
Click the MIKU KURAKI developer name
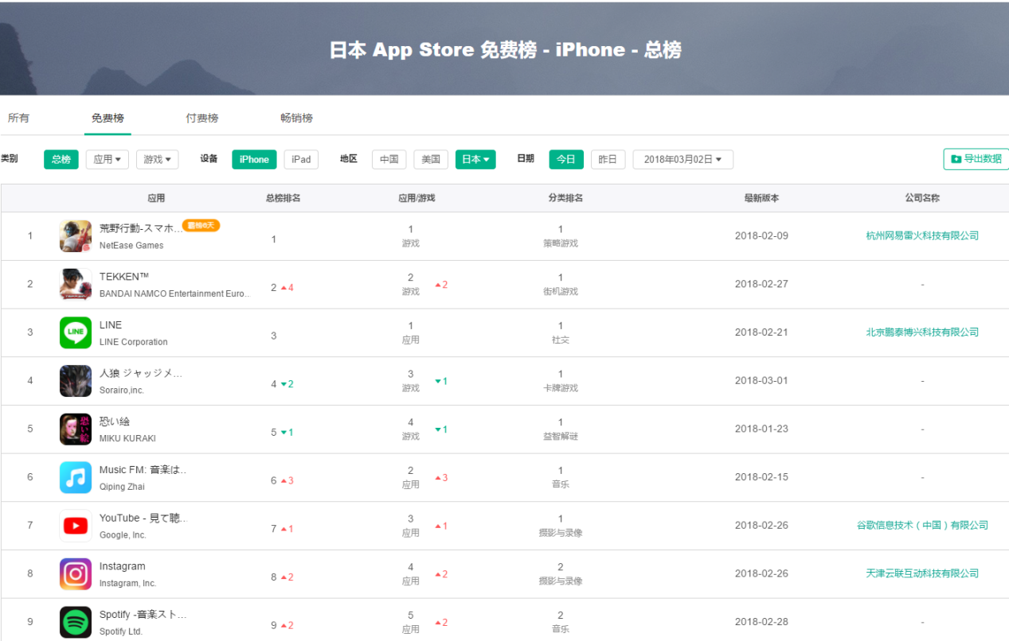(x=127, y=438)
